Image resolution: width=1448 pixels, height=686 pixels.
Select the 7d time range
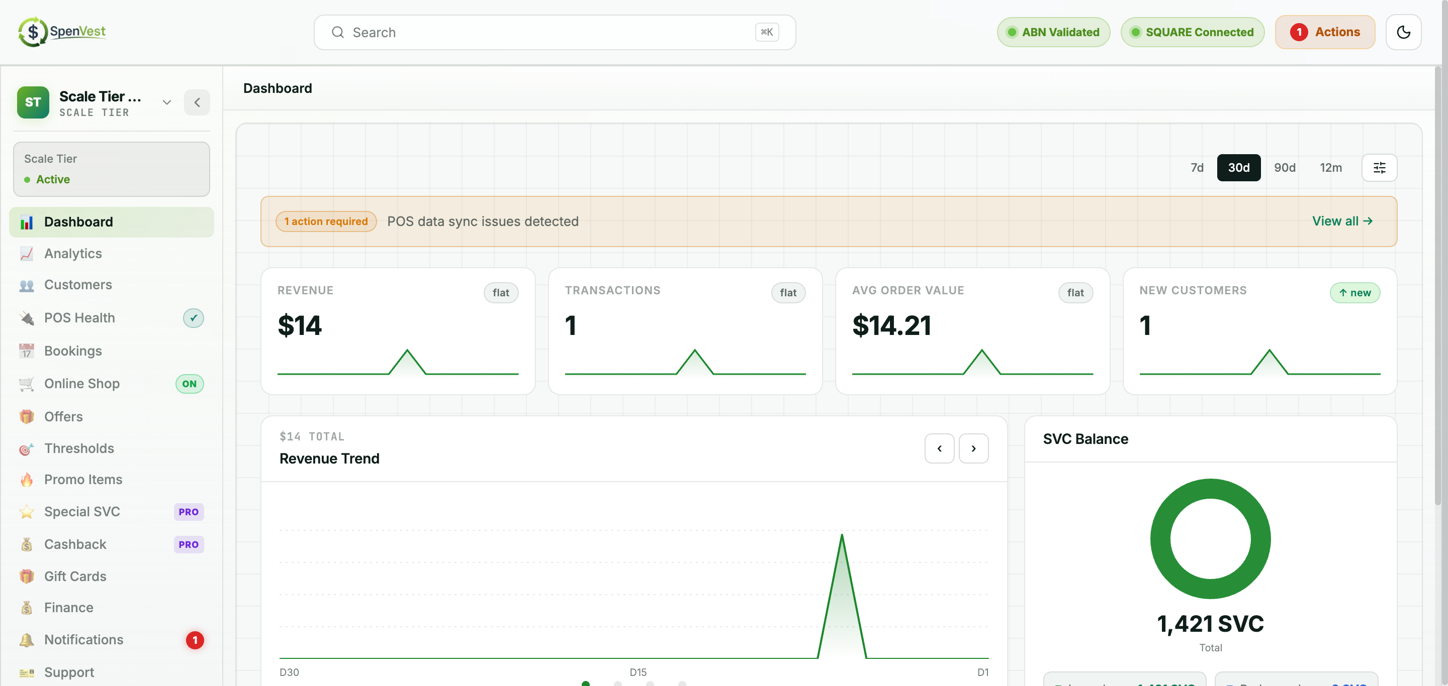click(x=1197, y=168)
